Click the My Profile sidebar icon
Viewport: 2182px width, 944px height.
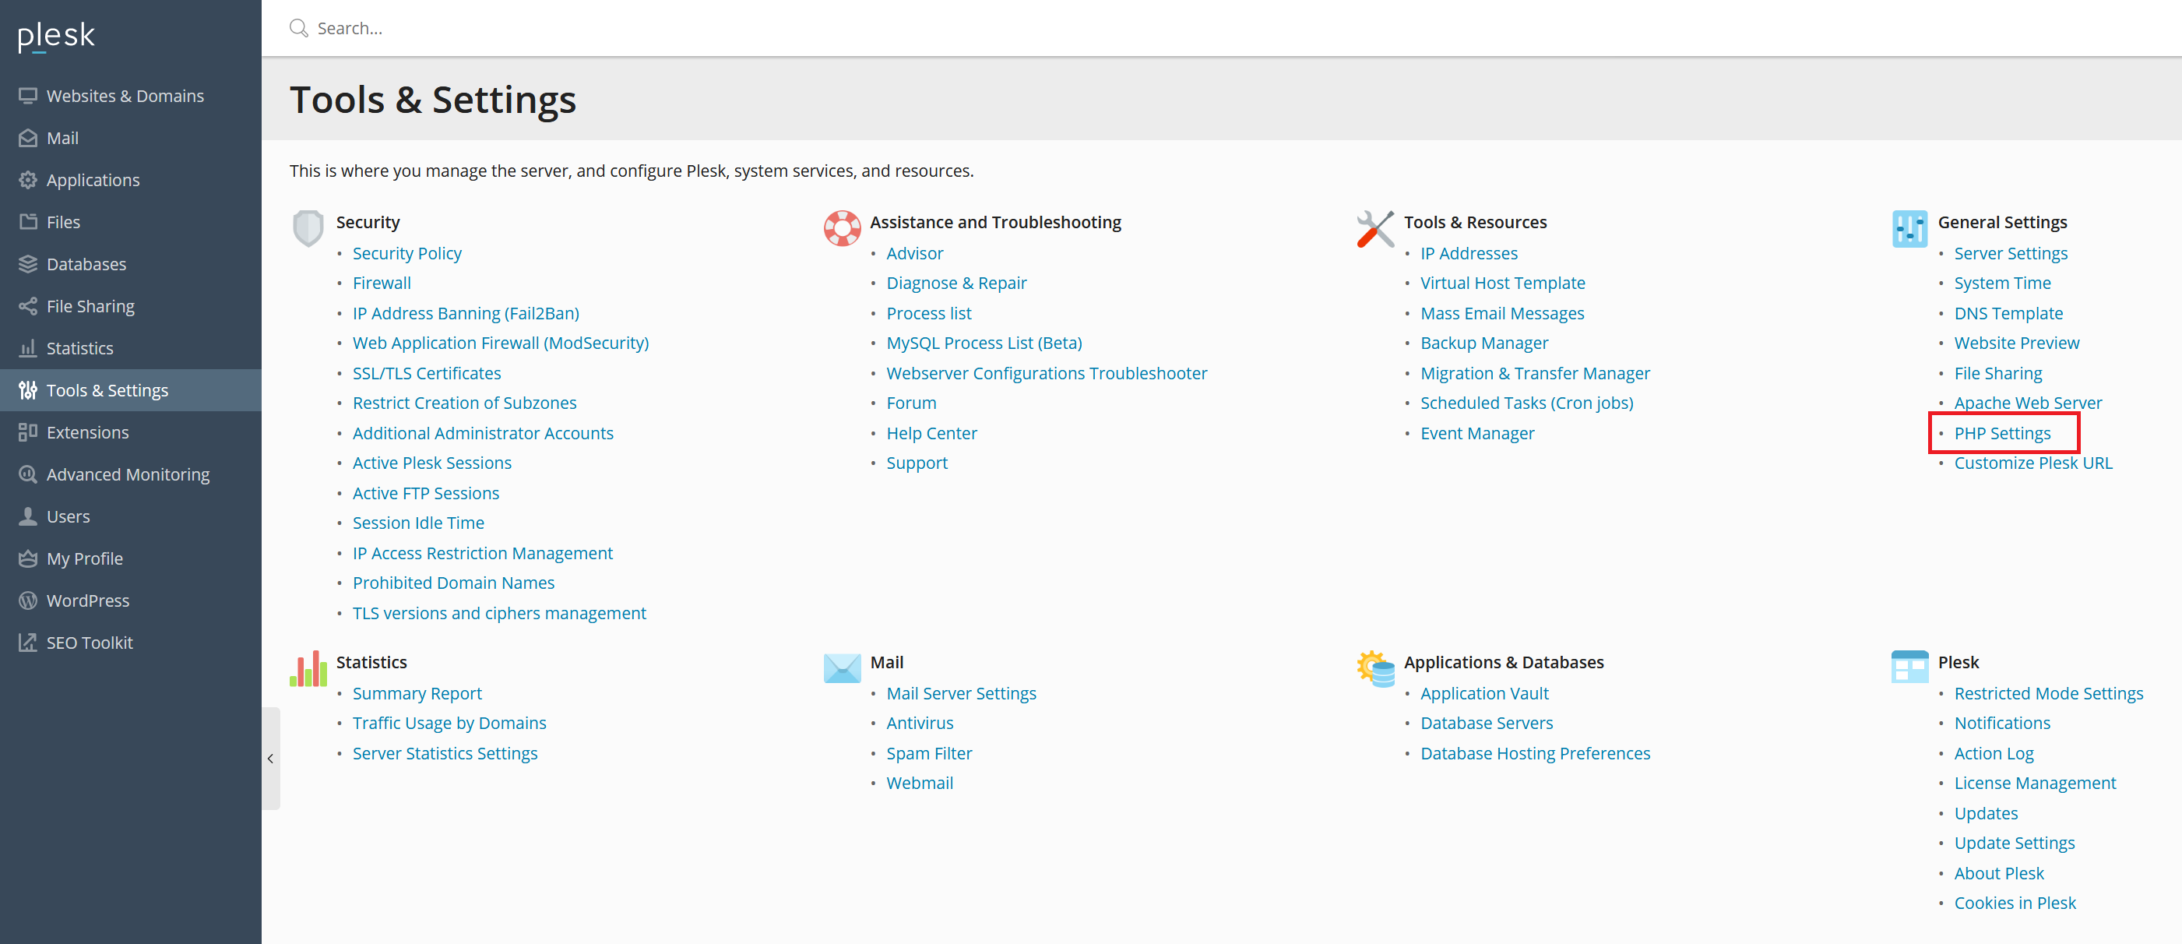coord(28,558)
